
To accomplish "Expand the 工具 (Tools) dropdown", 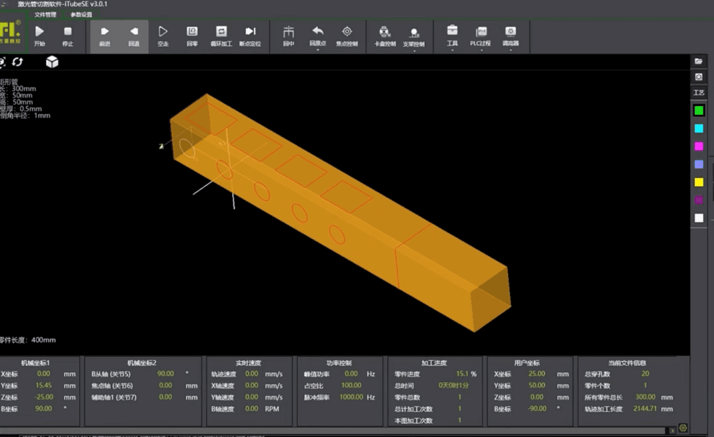I will 452,50.
